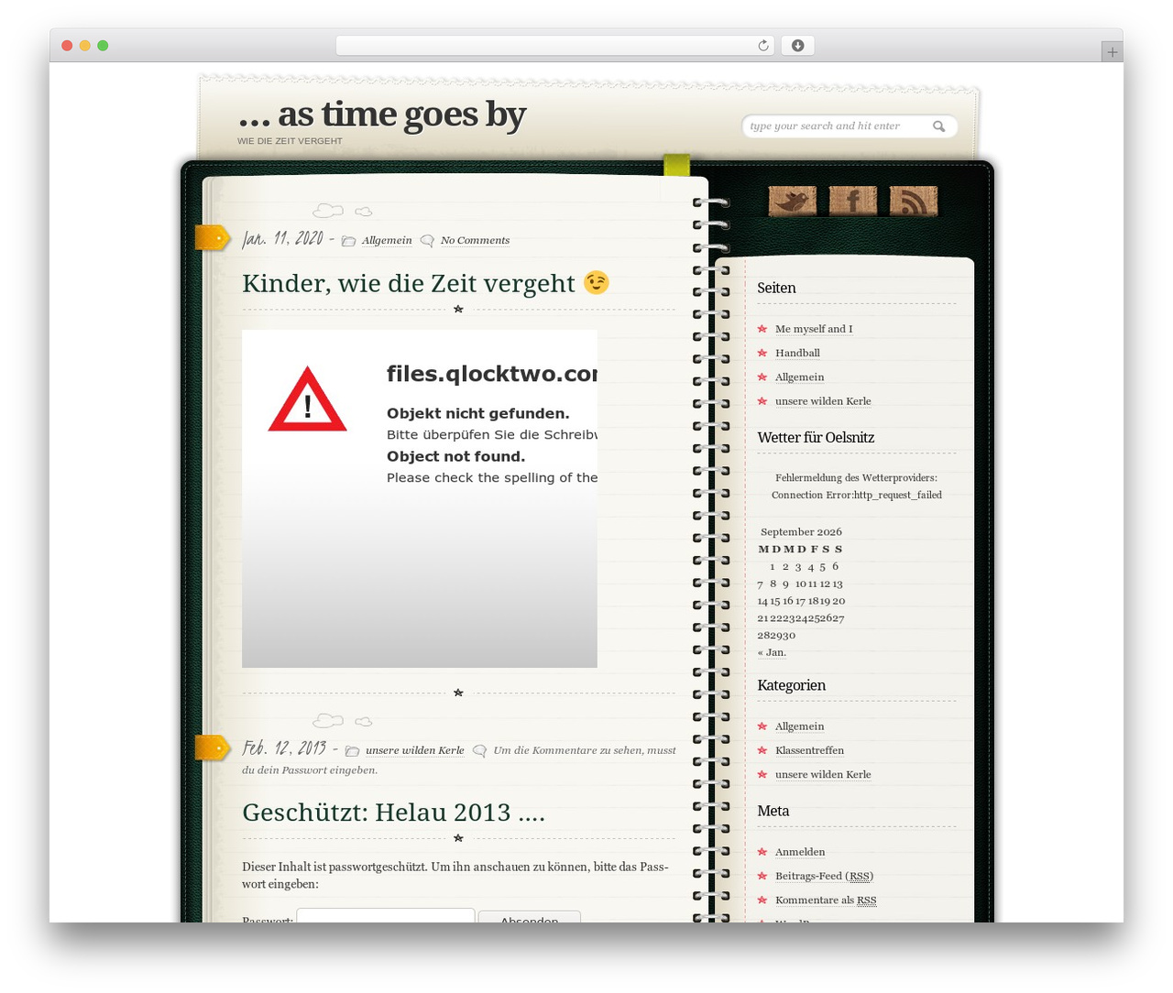Screen dimensions: 1173x993
Task: Open 'unsere wilden Kerle' under Kategorien
Action: [823, 774]
